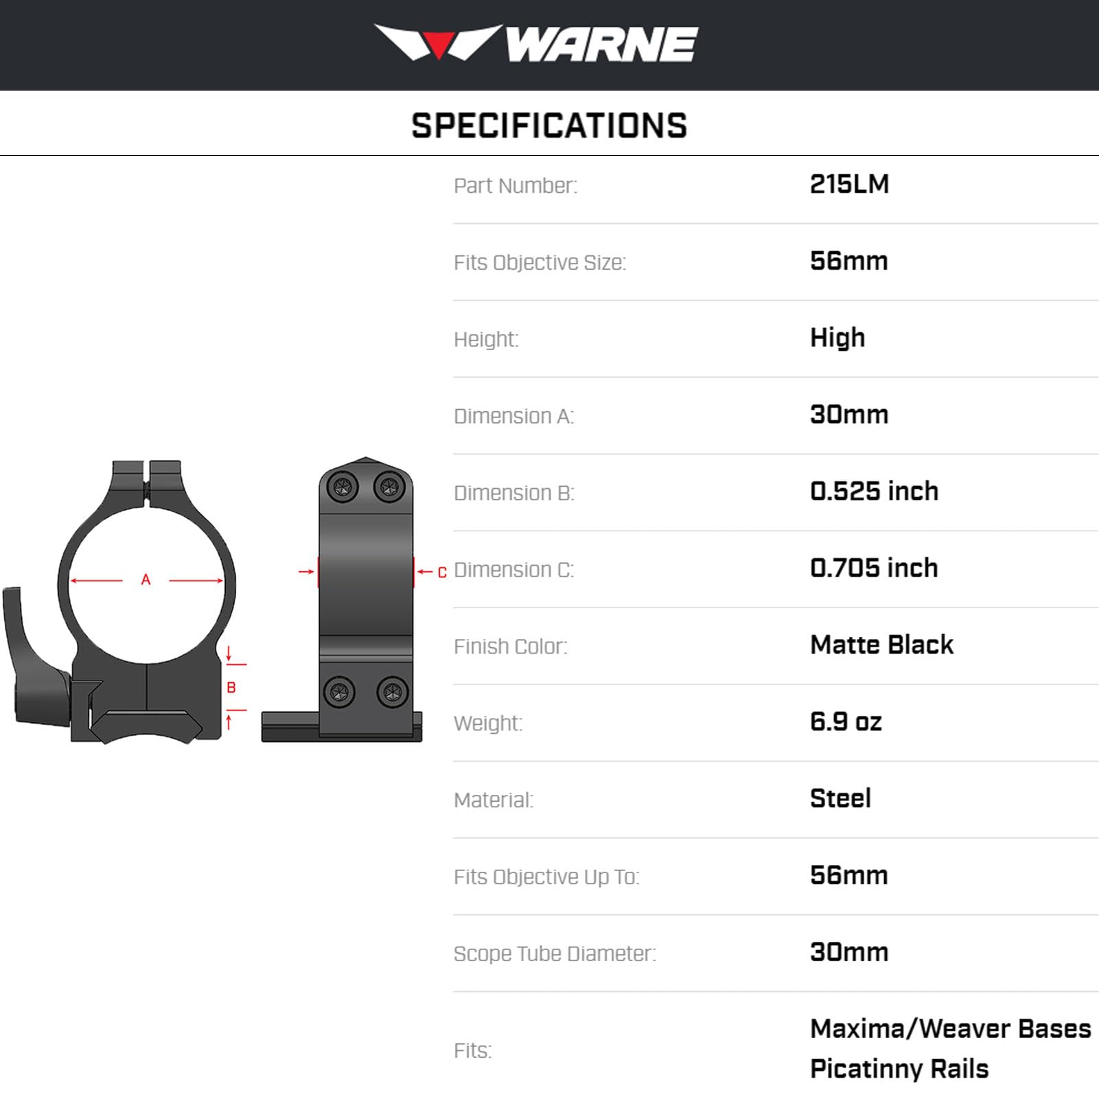Click the 'High' height value

[x=837, y=338]
